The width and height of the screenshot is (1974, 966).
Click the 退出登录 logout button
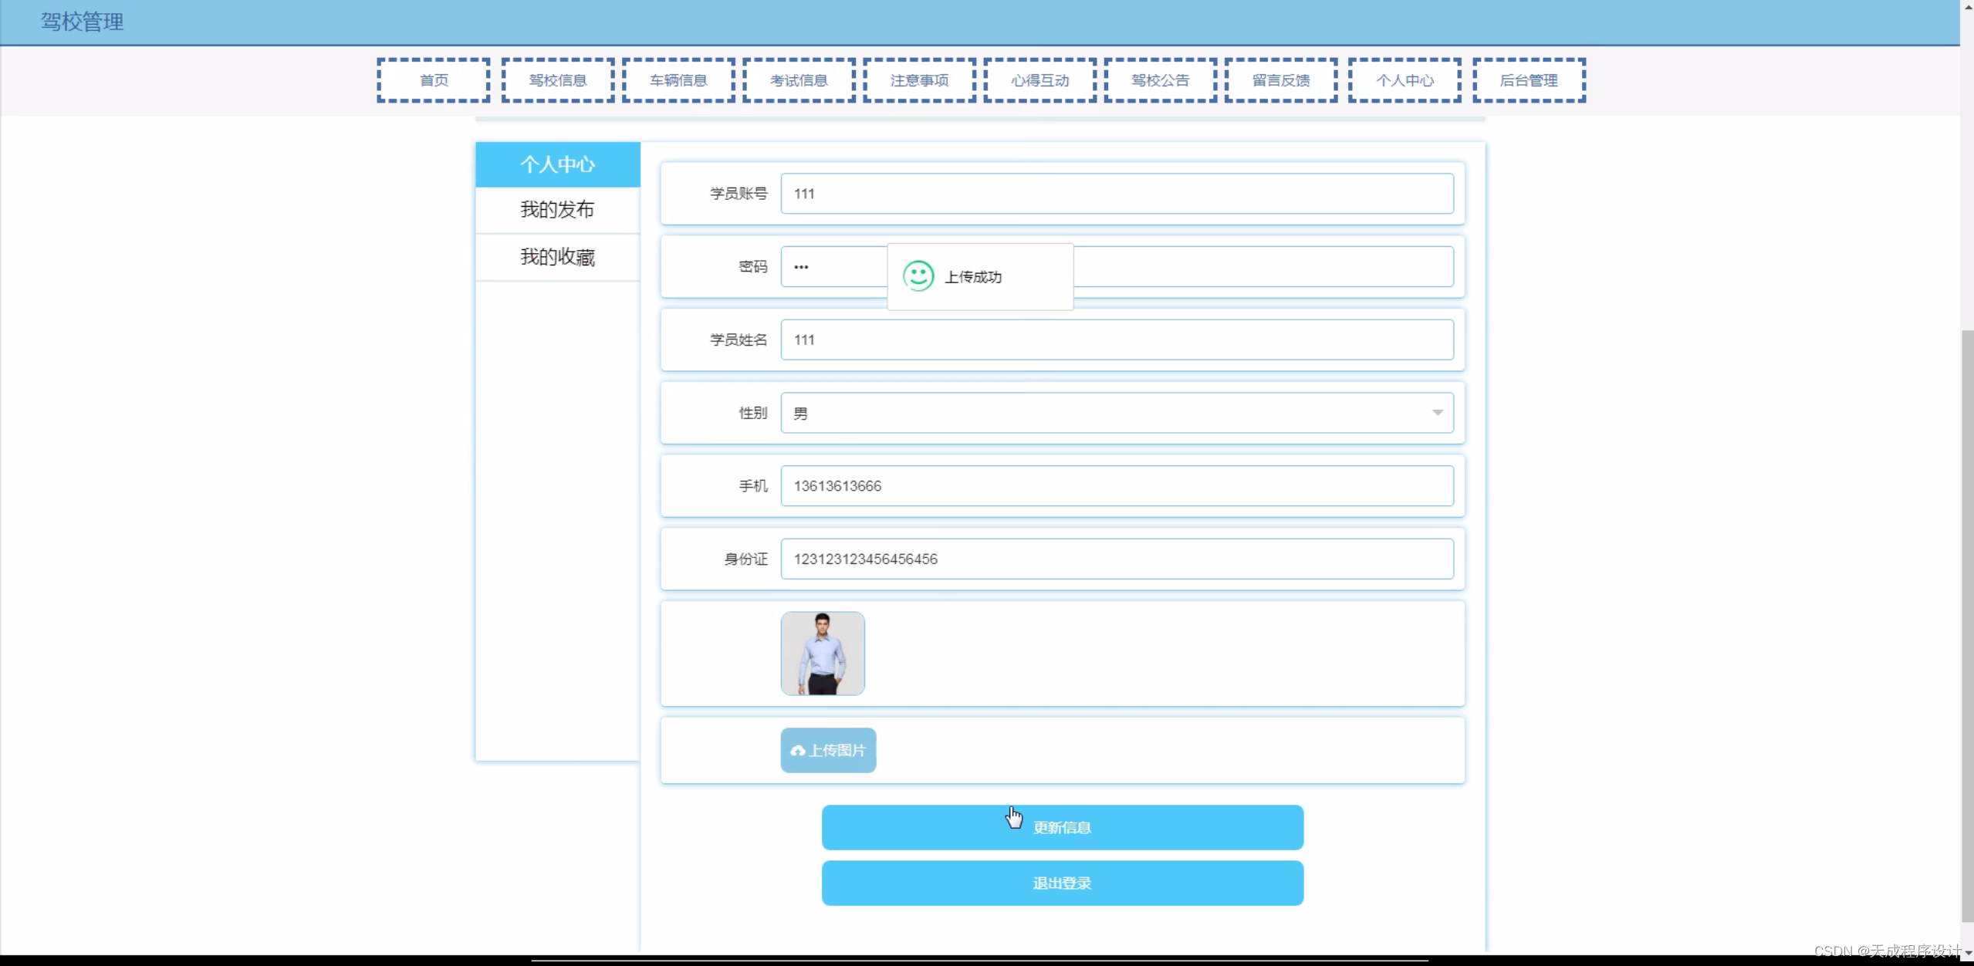pos(1062,882)
